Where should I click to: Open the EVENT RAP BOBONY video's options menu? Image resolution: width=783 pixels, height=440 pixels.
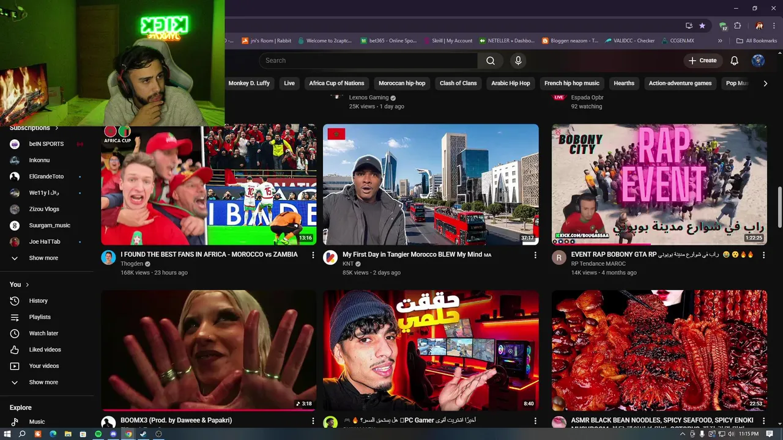[763, 255]
